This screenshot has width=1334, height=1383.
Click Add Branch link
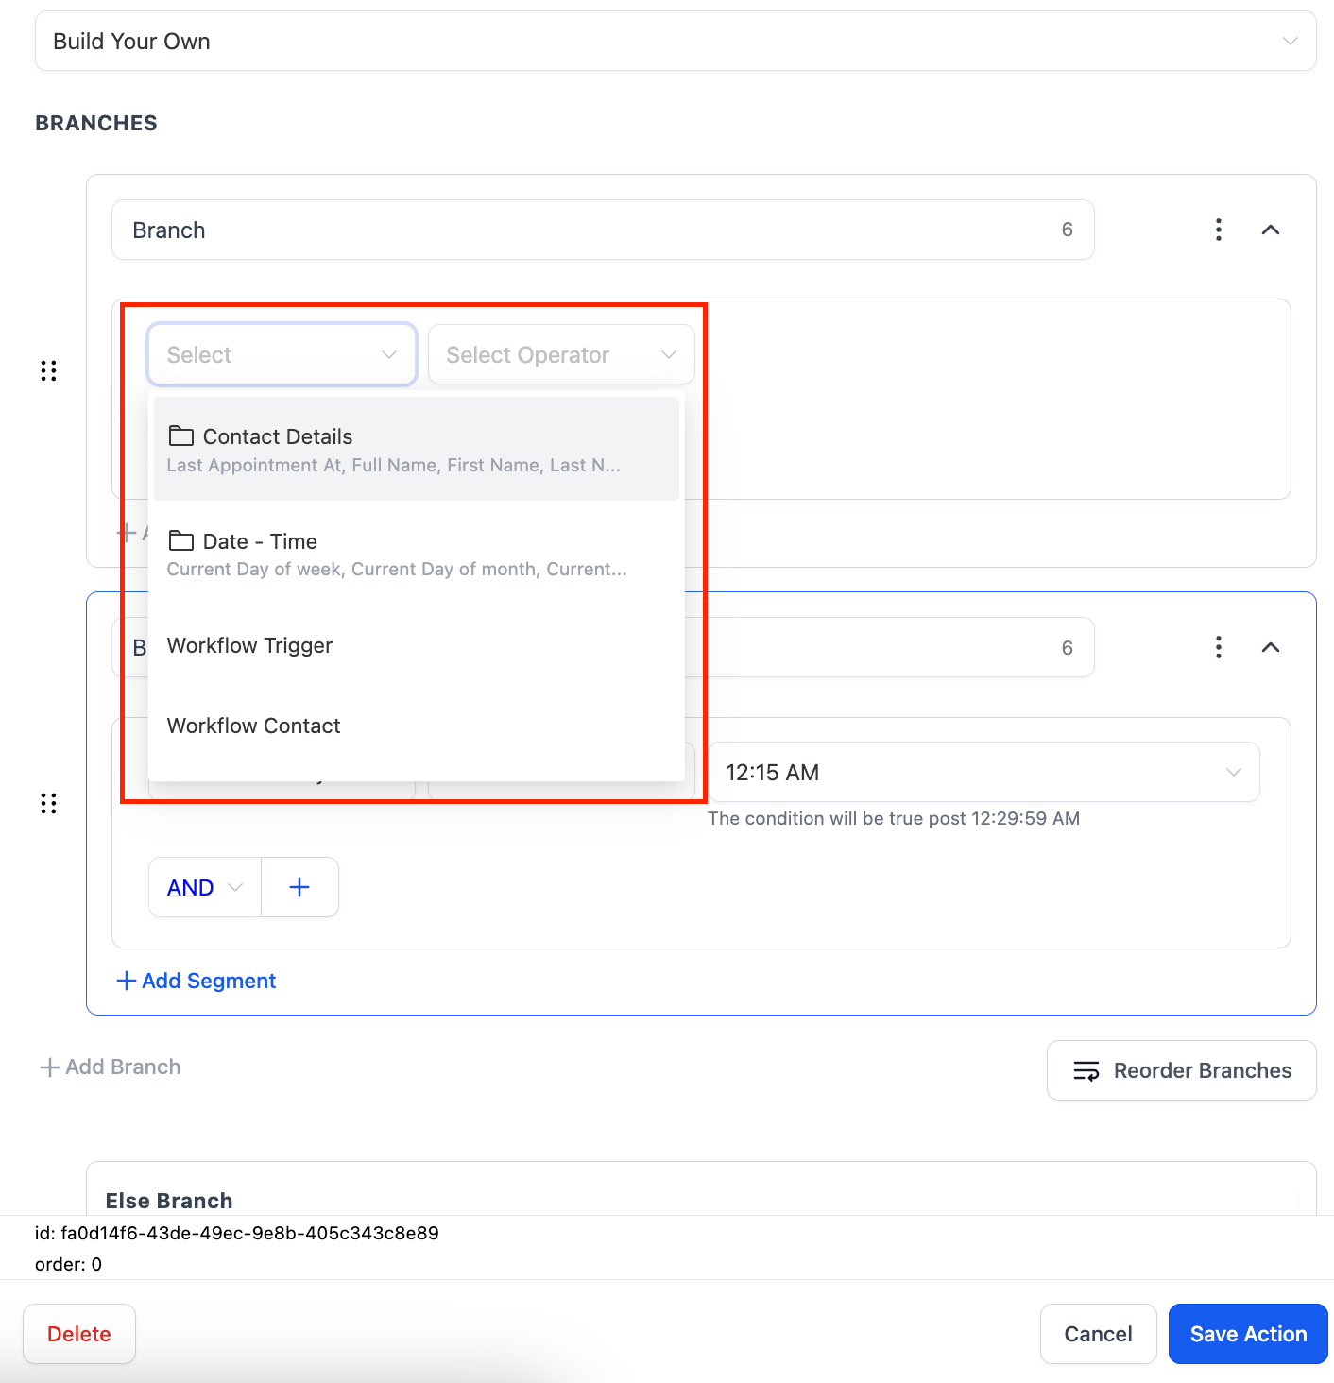(x=110, y=1067)
